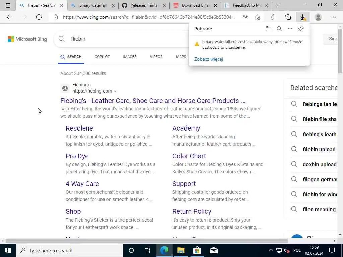
Task: Open the Academy sublink
Action: [x=186, y=128]
